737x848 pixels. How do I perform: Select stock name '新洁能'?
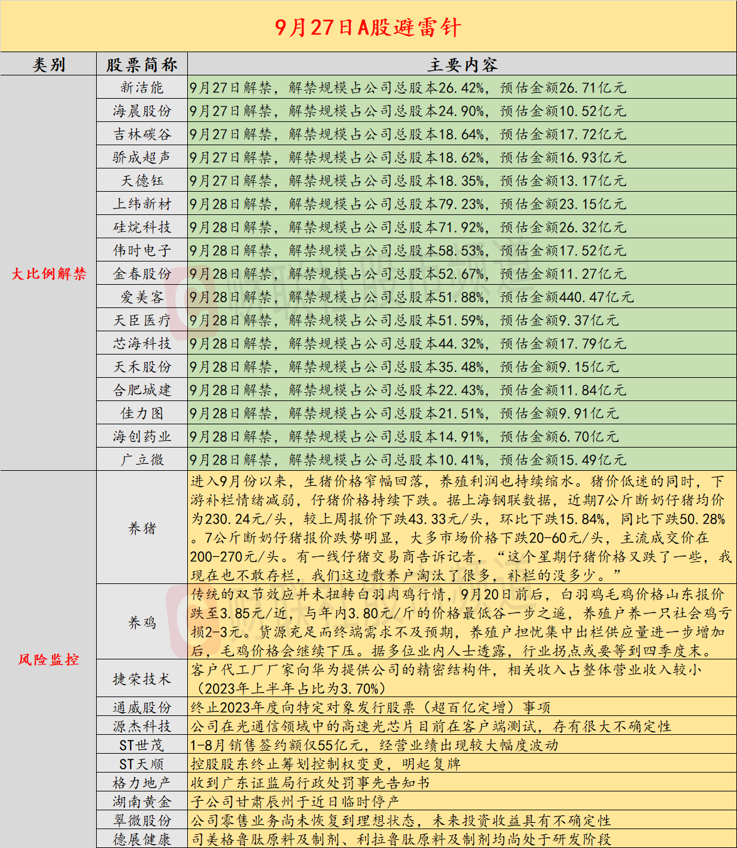point(142,88)
